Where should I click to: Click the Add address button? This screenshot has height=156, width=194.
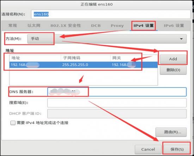(x=173, y=59)
